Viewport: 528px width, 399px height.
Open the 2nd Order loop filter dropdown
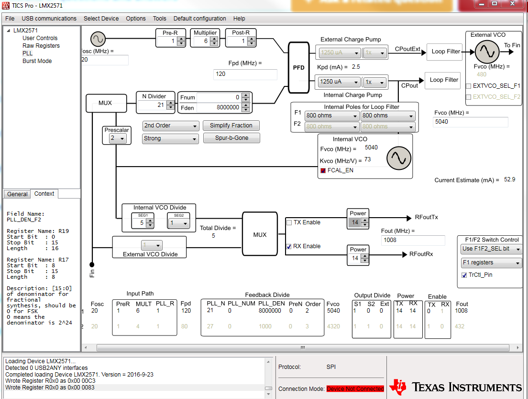(x=170, y=126)
